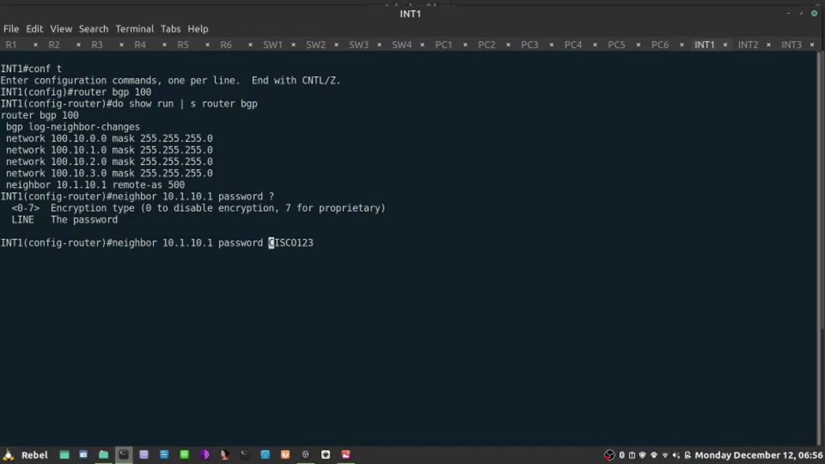This screenshot has width=825, height=464.
Task: Select the INT1 tab
Action: 704,44
